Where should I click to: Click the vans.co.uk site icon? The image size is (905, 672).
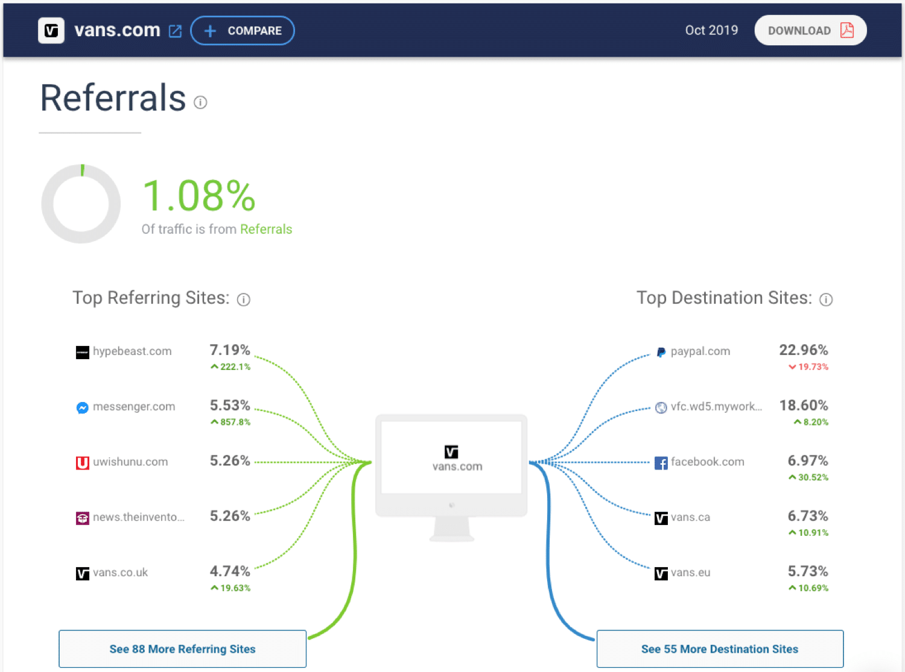pyautogui.click(x=82, y=573)
